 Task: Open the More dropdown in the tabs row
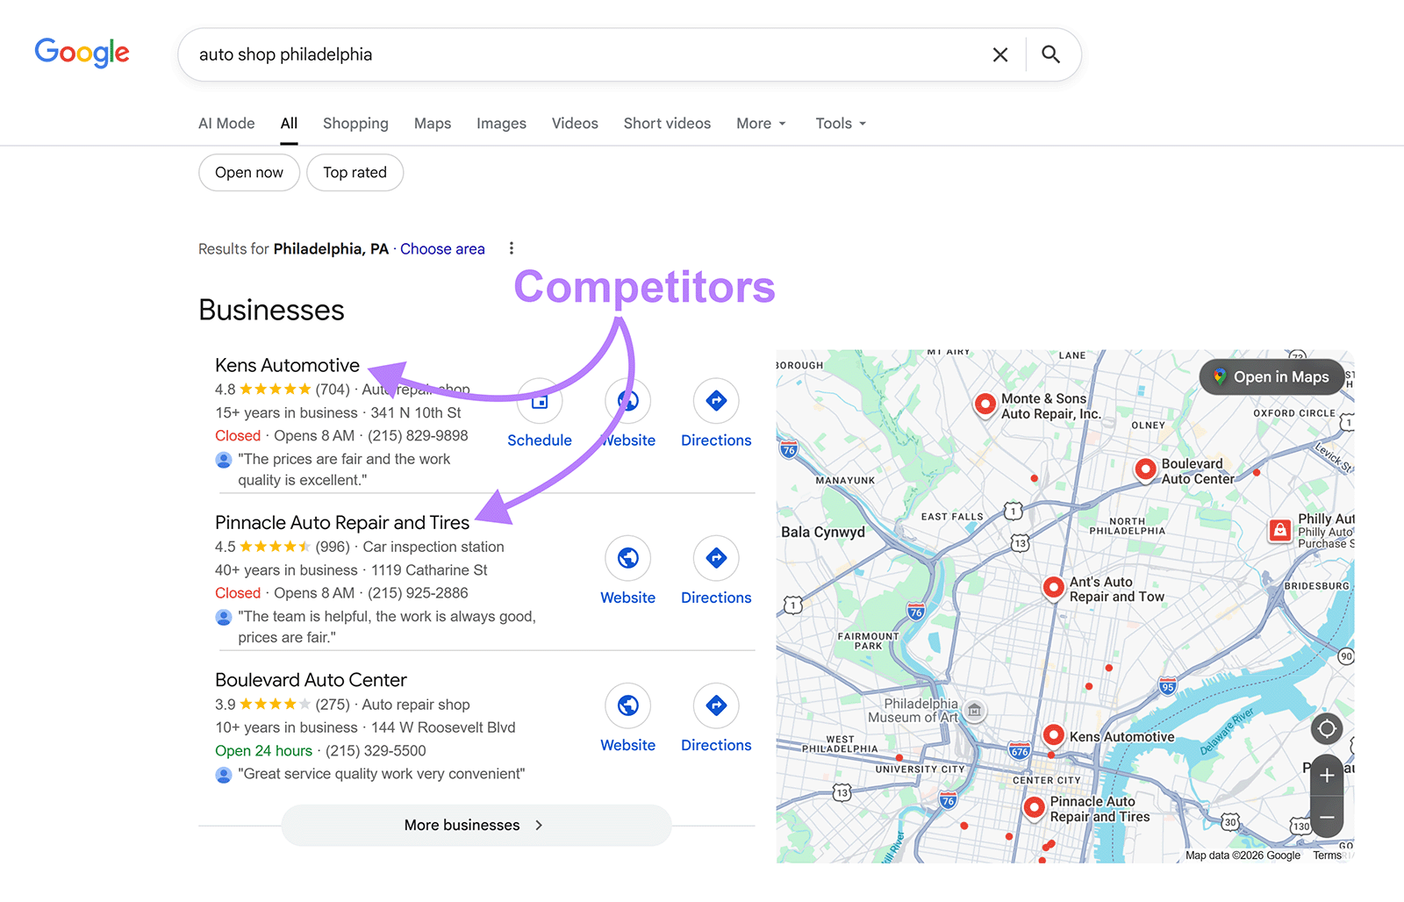point(760,123)
